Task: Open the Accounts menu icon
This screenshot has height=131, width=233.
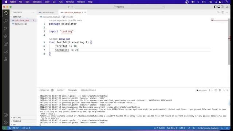Action: point(6,115)
